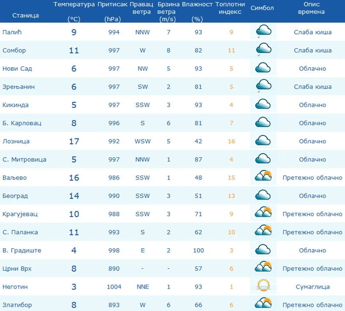Click the rain cloud icon for Сомбор
Screen dimensions: 345x311
263,50
